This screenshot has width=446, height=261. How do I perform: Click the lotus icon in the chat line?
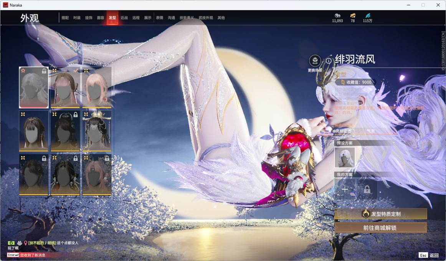(19, 243)
